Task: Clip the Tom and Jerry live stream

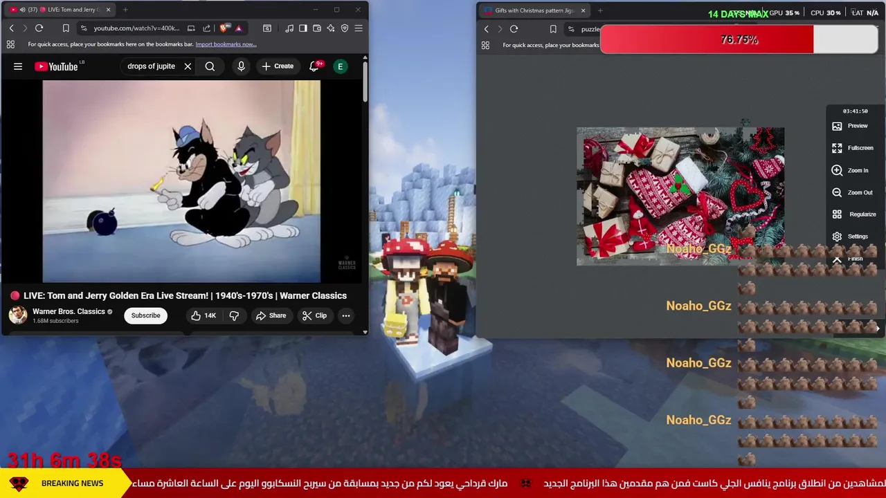Action: 314,315
